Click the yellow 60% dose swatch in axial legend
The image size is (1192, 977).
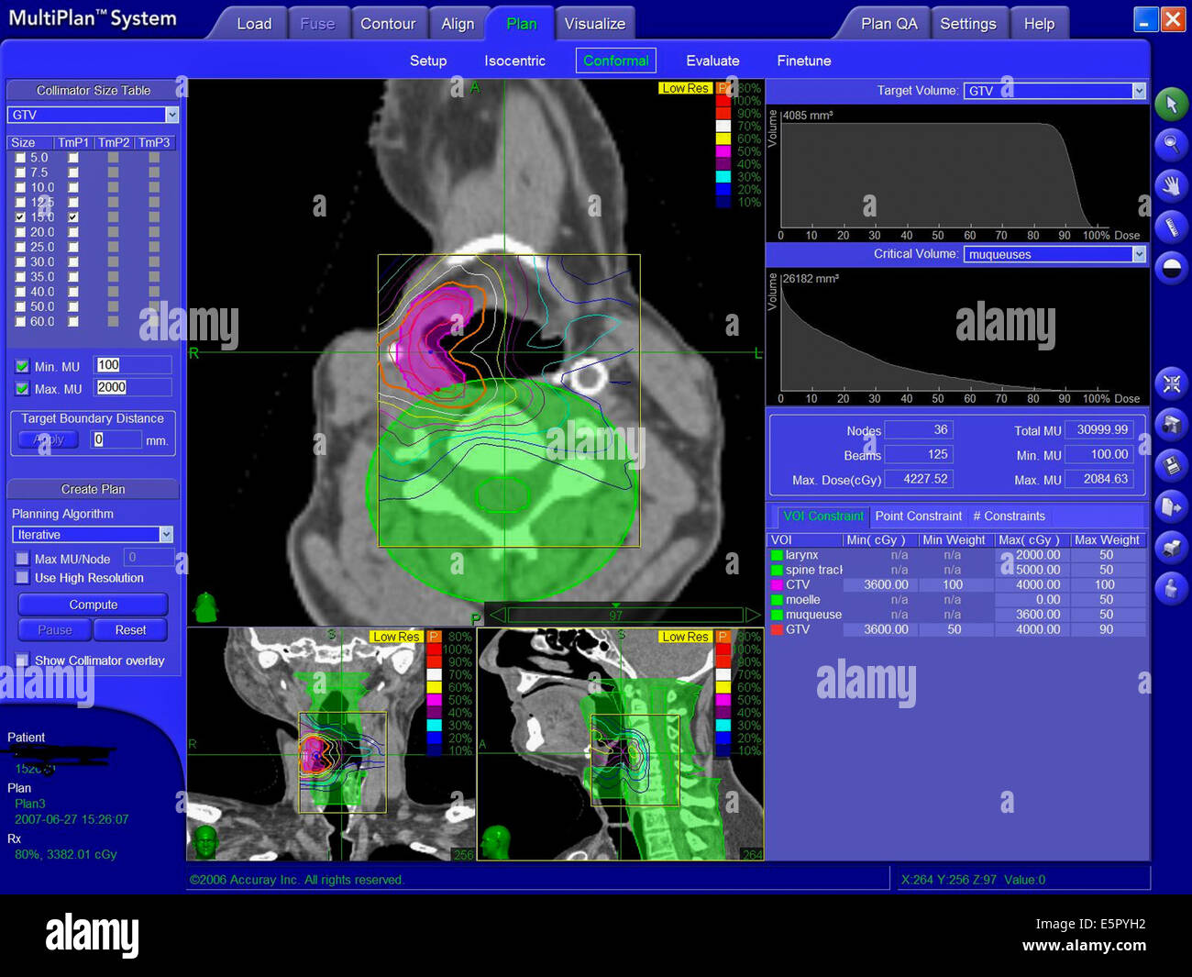[x=723, y=139]
